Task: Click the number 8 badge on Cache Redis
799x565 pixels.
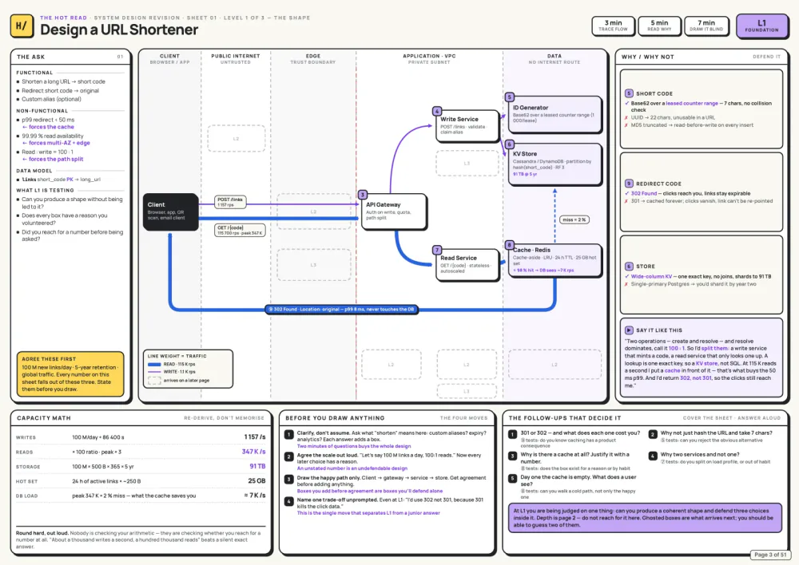Action: (509, 245)
